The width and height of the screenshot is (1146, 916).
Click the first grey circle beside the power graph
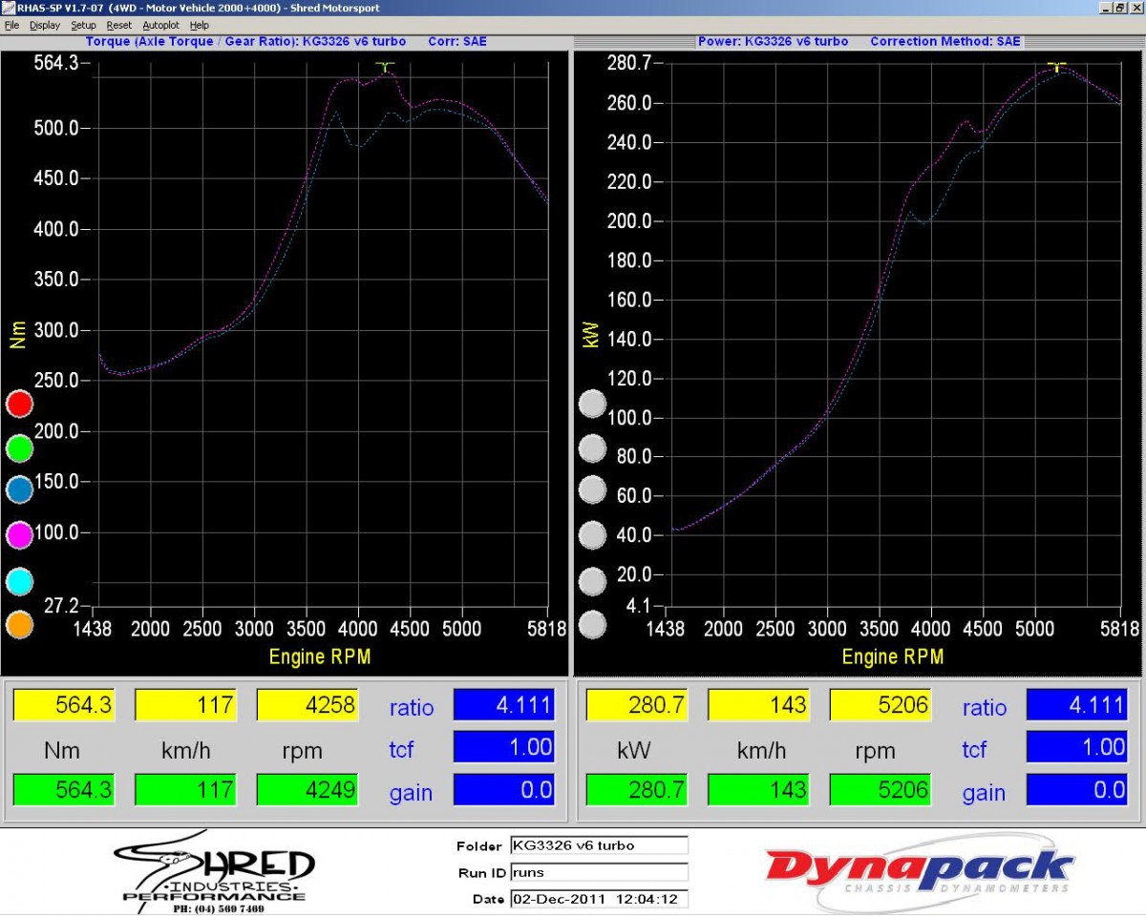click(x=593, y=404)
